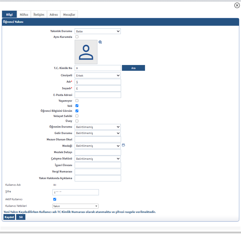Click the Kaydet button
The width and height of the screenshot is (241, 234).
pos(9,217)
